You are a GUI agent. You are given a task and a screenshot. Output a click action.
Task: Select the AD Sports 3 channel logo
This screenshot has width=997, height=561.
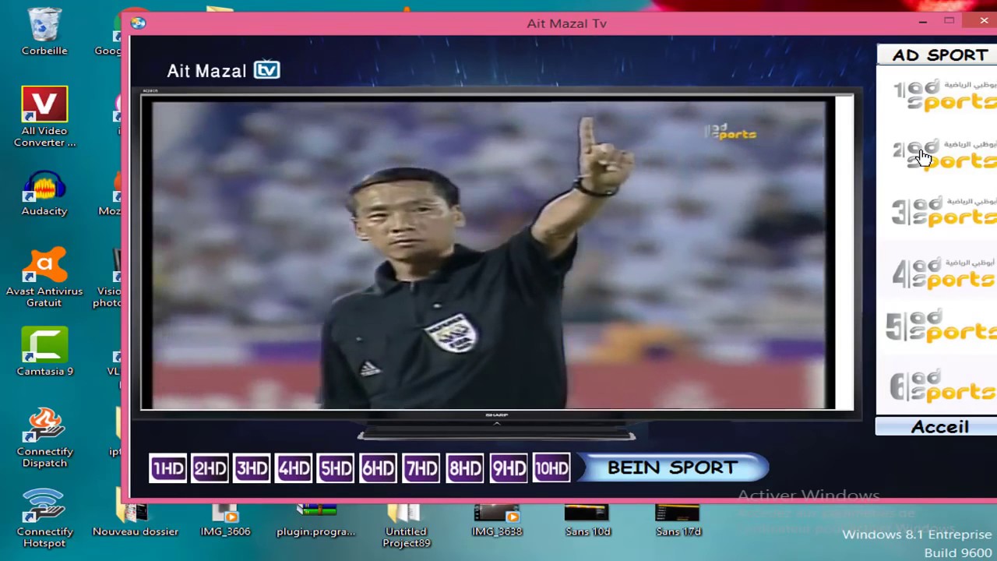coord(944,211)
